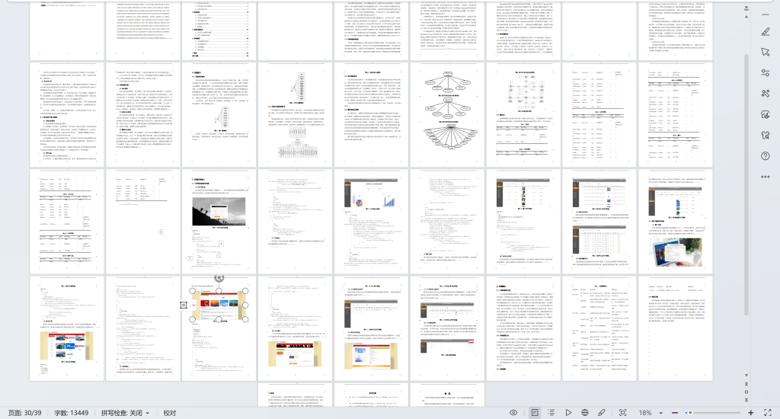Click the top-left resize handle of selected image

point(193,291)
